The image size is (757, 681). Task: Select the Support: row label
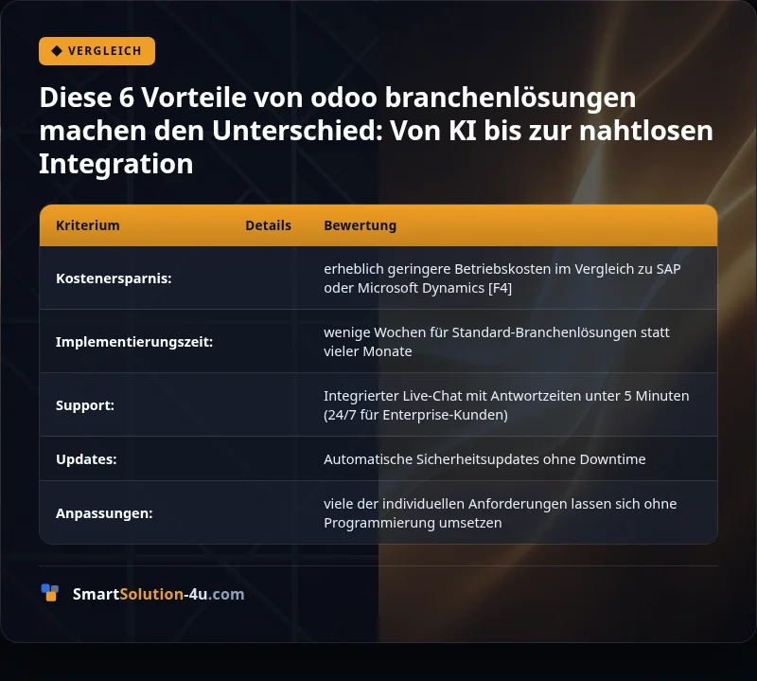tap(85, 405)
